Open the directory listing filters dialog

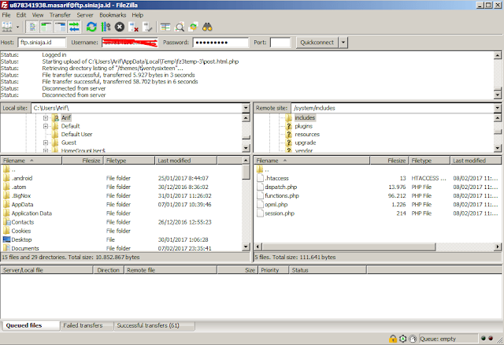165,27
